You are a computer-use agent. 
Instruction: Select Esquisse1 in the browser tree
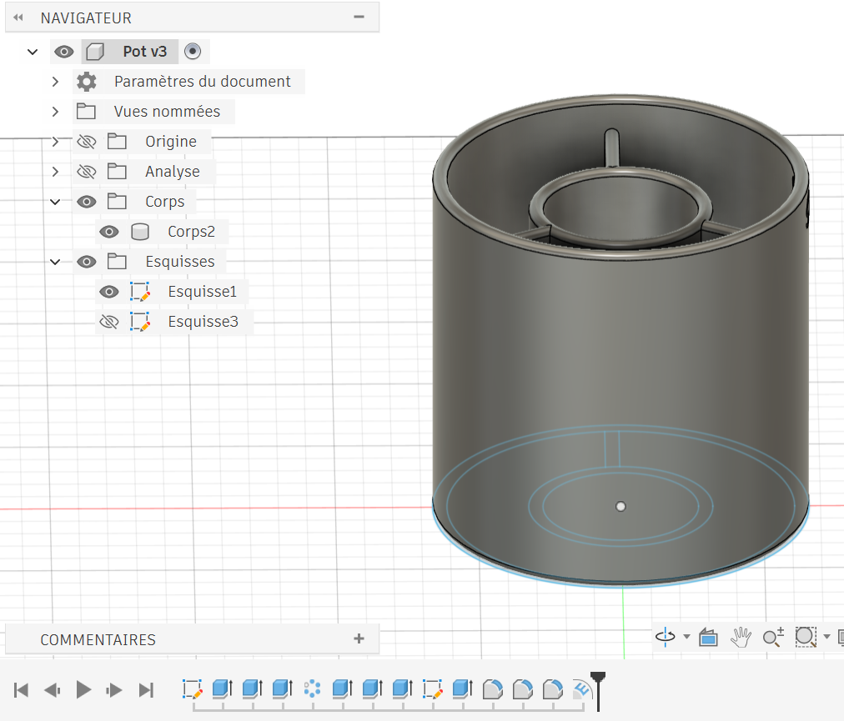(x=202, y=292)
